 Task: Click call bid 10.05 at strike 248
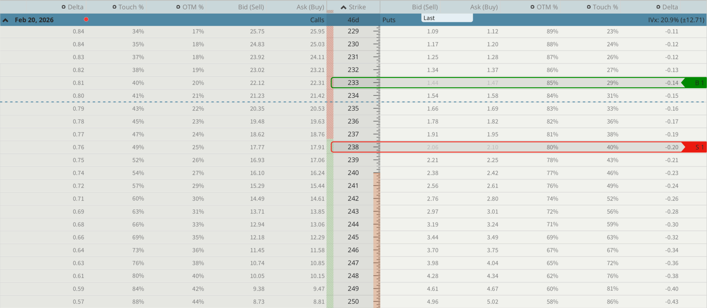click(257, 276)
